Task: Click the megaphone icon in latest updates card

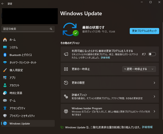Action: [66, 54]
